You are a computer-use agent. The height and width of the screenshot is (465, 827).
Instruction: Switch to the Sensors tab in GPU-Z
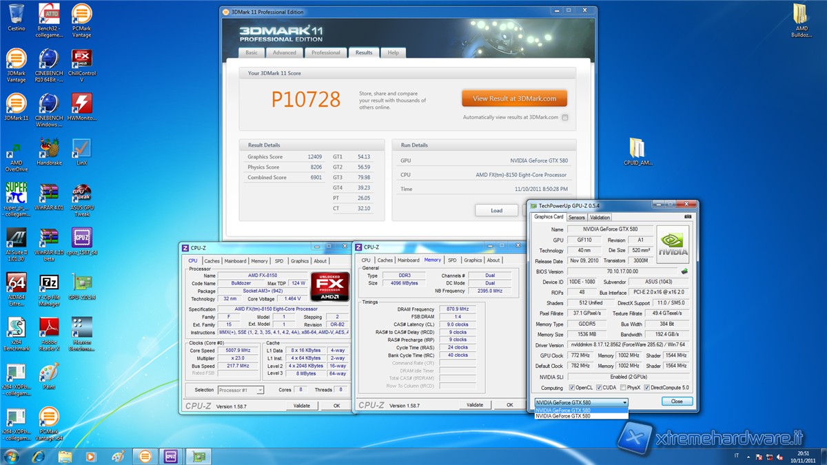(576, 217)
